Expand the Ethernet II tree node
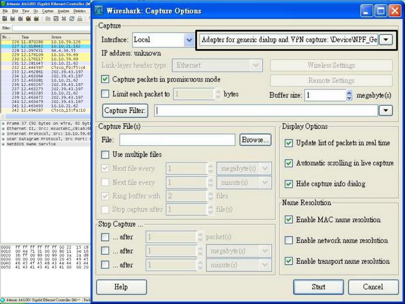 pos(3,129)
